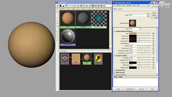Click the map button for Reflected Color

pos(153,68)
